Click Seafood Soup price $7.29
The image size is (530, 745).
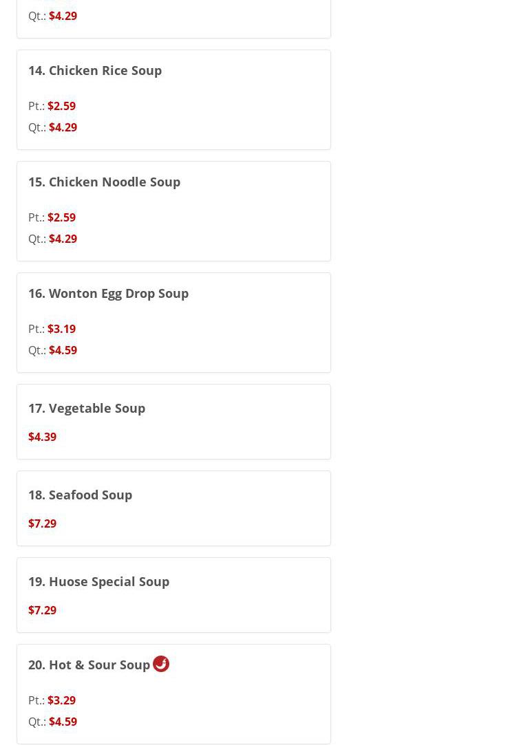click(x=42, y=523)
